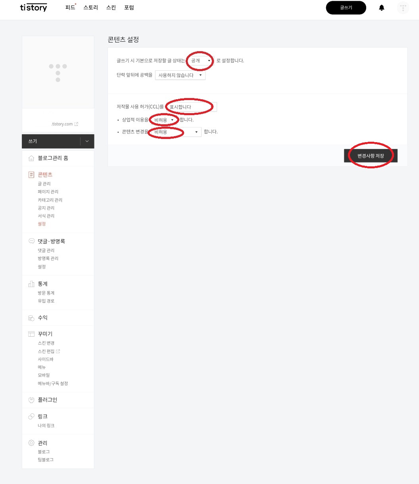The image size is (419, 484).
Task: Click the 변경사항 저장 button
Action: point(371,156)
